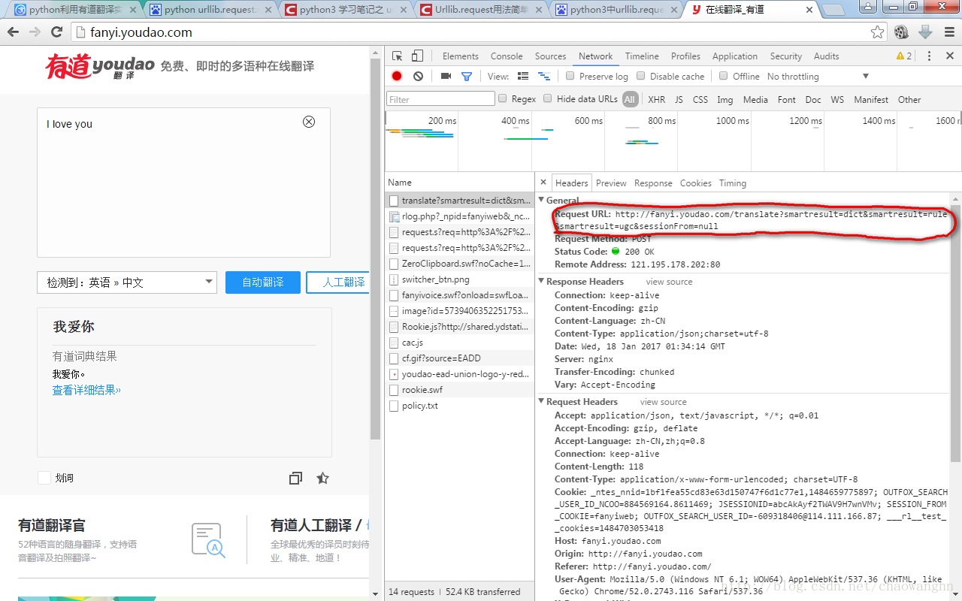Click the download arrow extension icon
The image size is (962, 601).
(x=925, y=32)
